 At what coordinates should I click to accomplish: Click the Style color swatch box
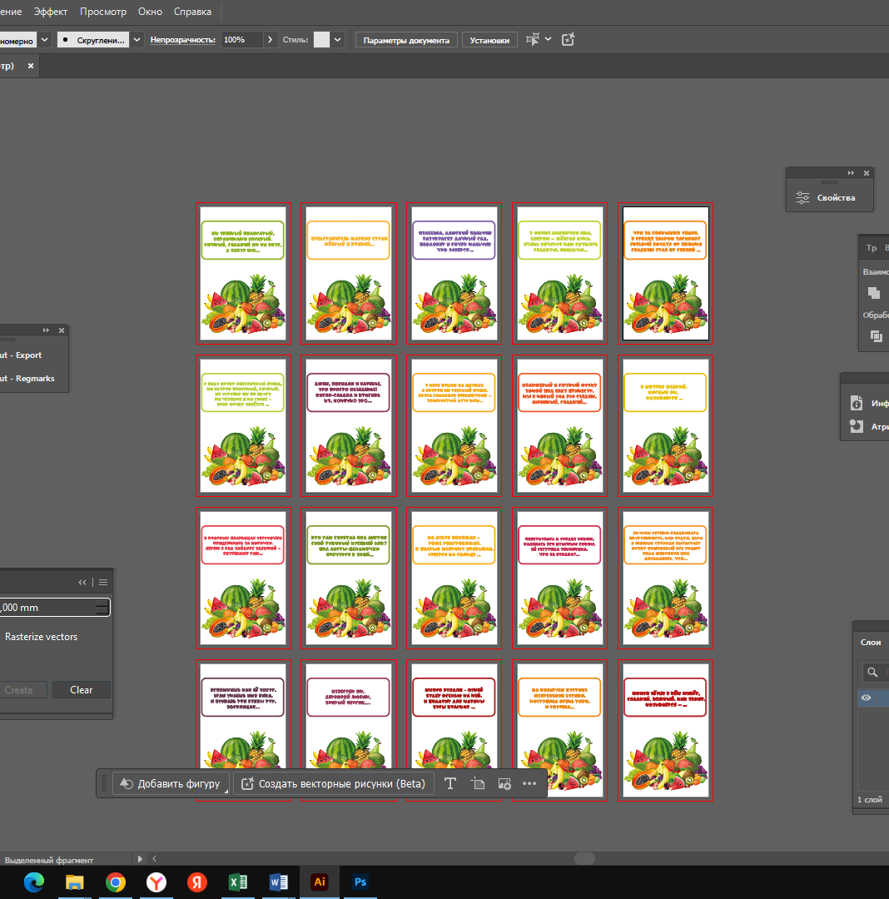coord(321,40)
